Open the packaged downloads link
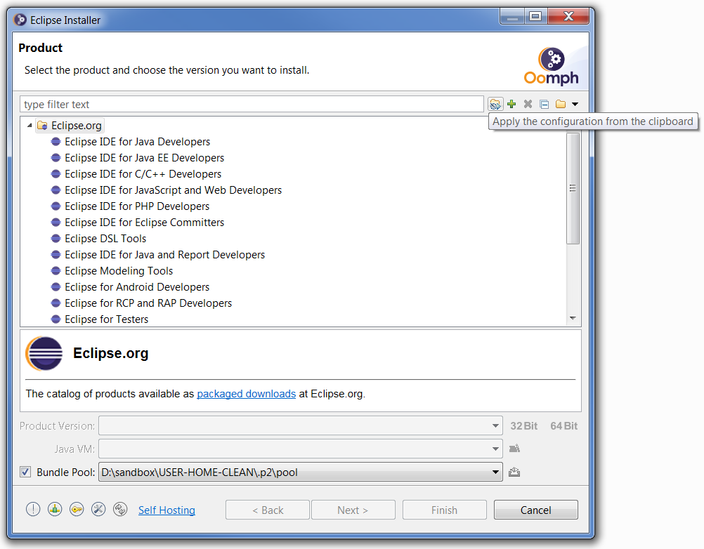Viewport: 704px width, 549px height. 246,394
